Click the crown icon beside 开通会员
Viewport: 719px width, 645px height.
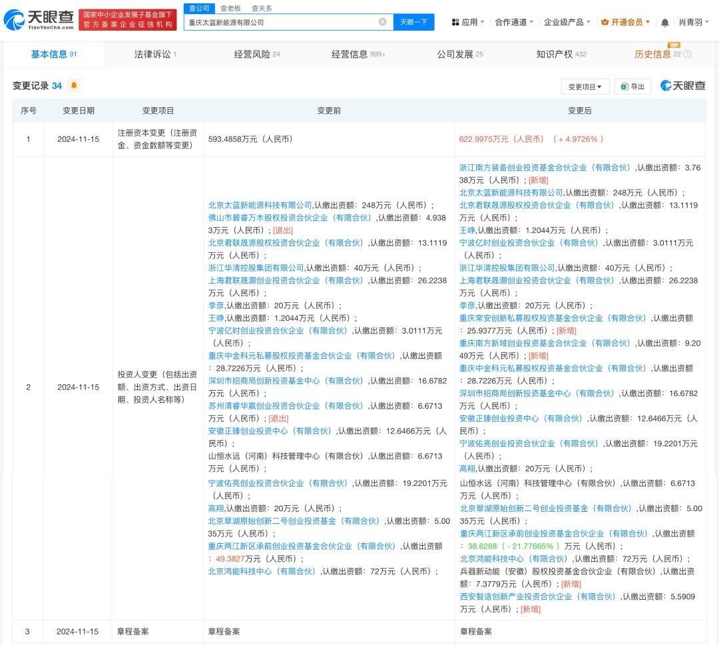(x=604, y=22)
